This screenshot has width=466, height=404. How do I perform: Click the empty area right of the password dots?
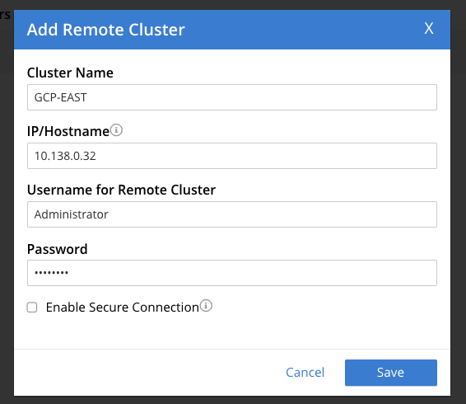pyautogui.click(x=253, y=273)
